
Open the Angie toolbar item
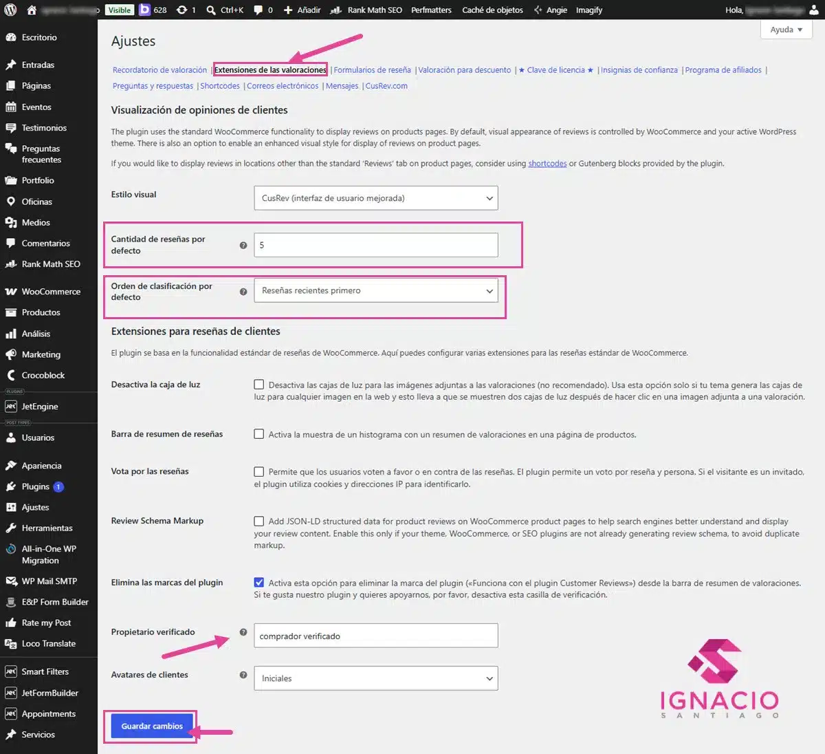pyautogui.click(x=550, y=10)
